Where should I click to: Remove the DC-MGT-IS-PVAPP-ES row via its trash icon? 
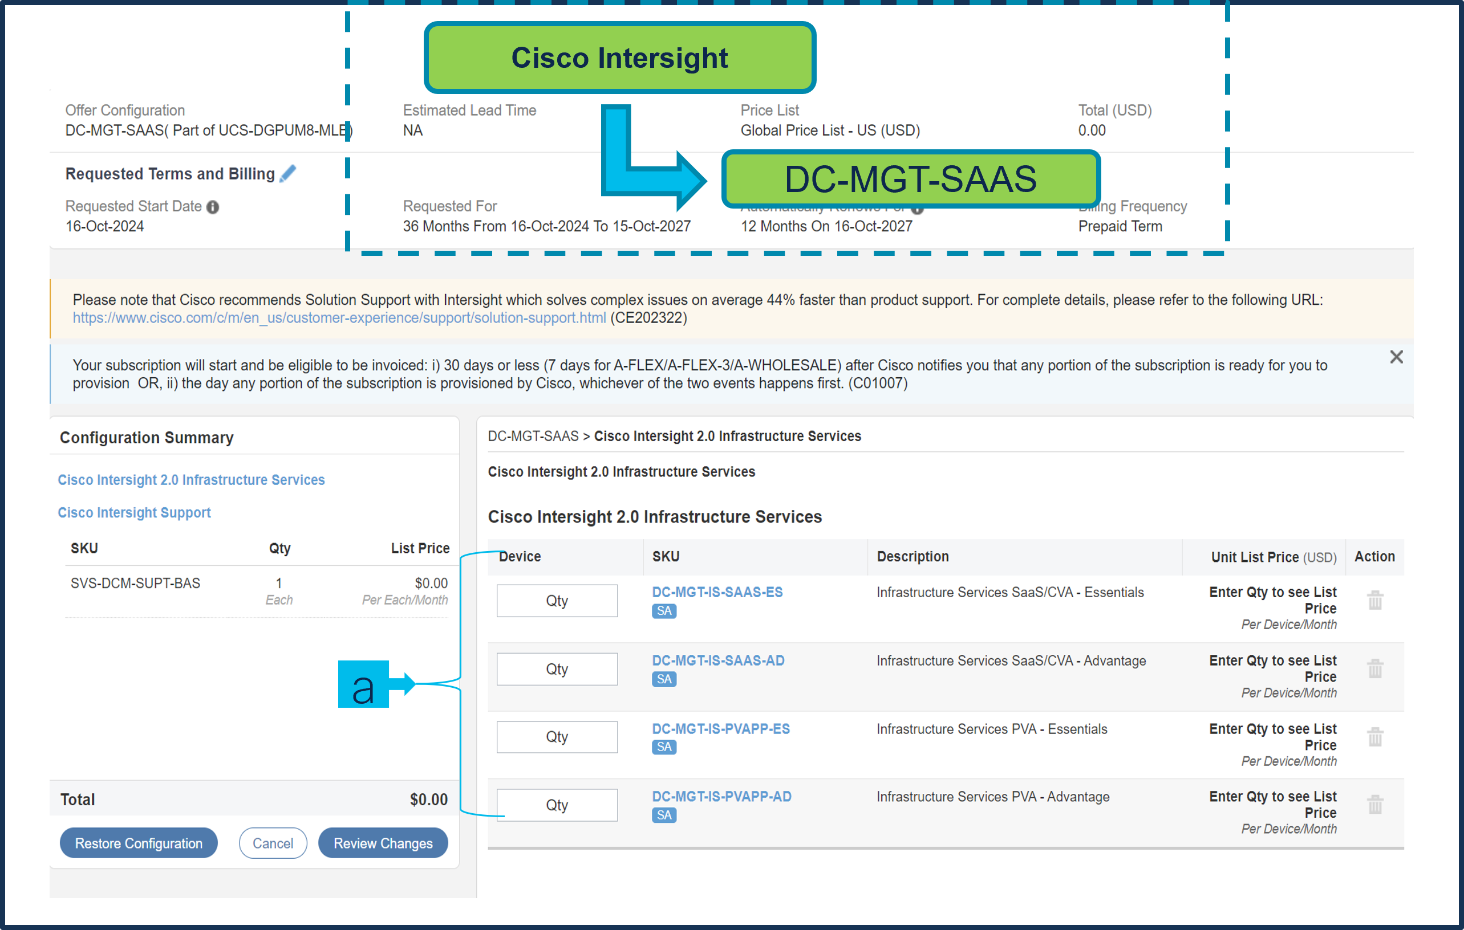pos(1374,737)
